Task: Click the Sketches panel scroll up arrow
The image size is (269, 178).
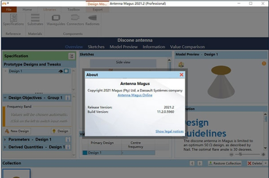Action: pos(169,60)
